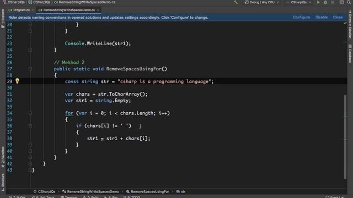Open the Terminal tool window
The image size is (353, 198).
[69, 197]
